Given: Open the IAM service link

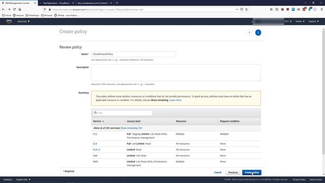Looking at the screenshot, I should 95,156.
